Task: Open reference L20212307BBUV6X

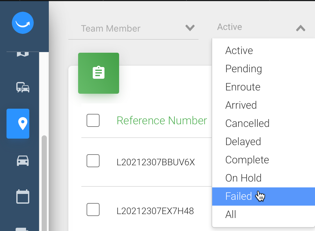Action: 156,162
